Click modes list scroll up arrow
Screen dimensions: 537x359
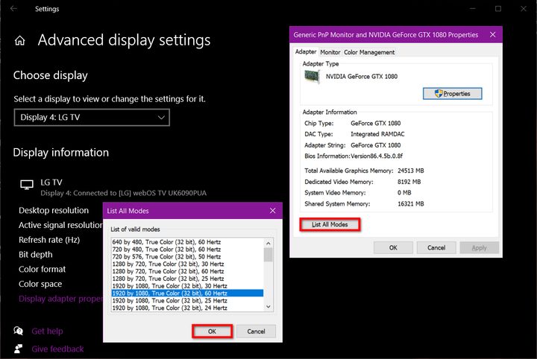click(x=268, y=243)
